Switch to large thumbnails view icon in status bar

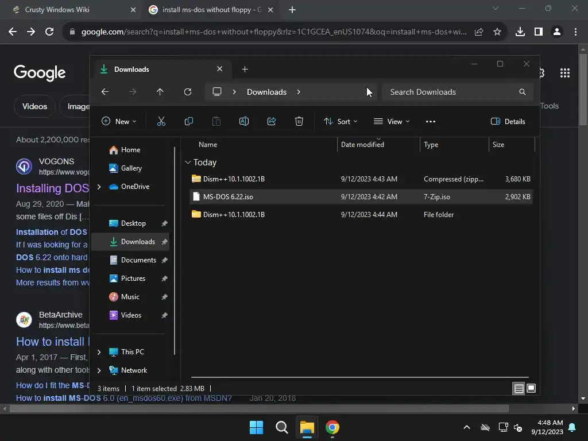[531, 388]
